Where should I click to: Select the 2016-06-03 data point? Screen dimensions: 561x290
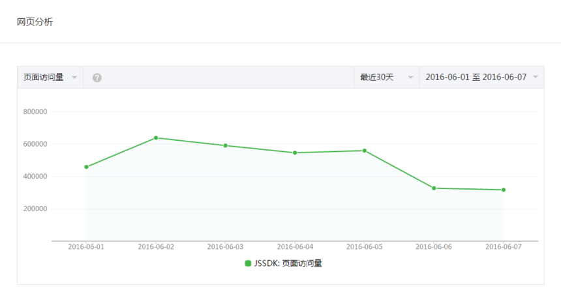point(226,145)
